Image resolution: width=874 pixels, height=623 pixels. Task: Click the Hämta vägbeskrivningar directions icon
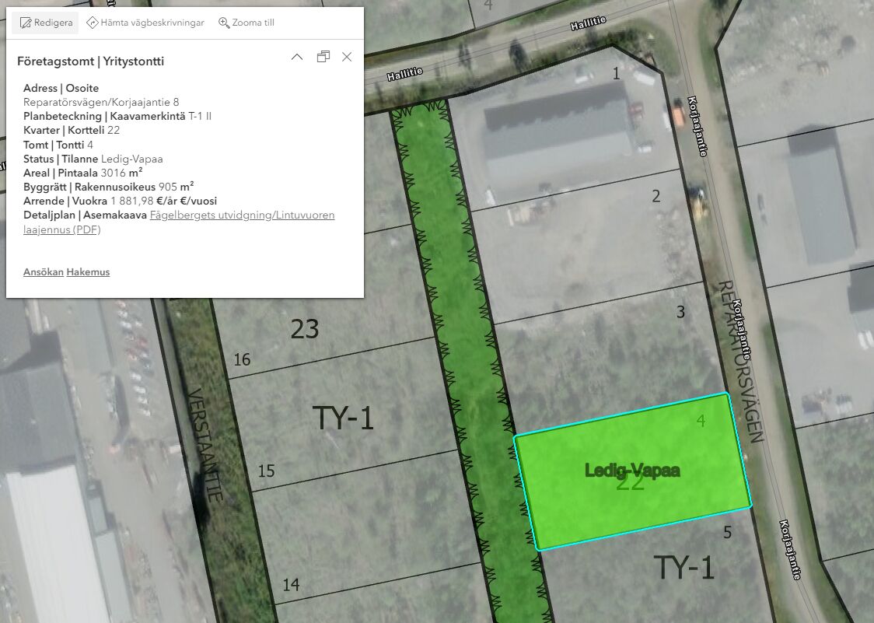[92, 23]
